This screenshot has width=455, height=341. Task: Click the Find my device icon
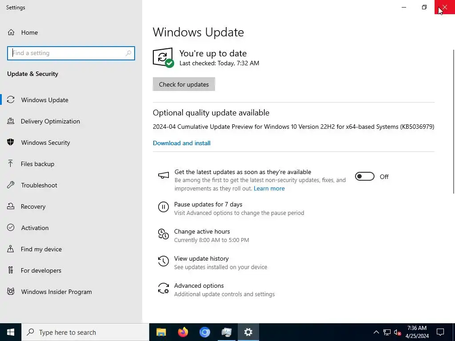(x=11, y=249)
